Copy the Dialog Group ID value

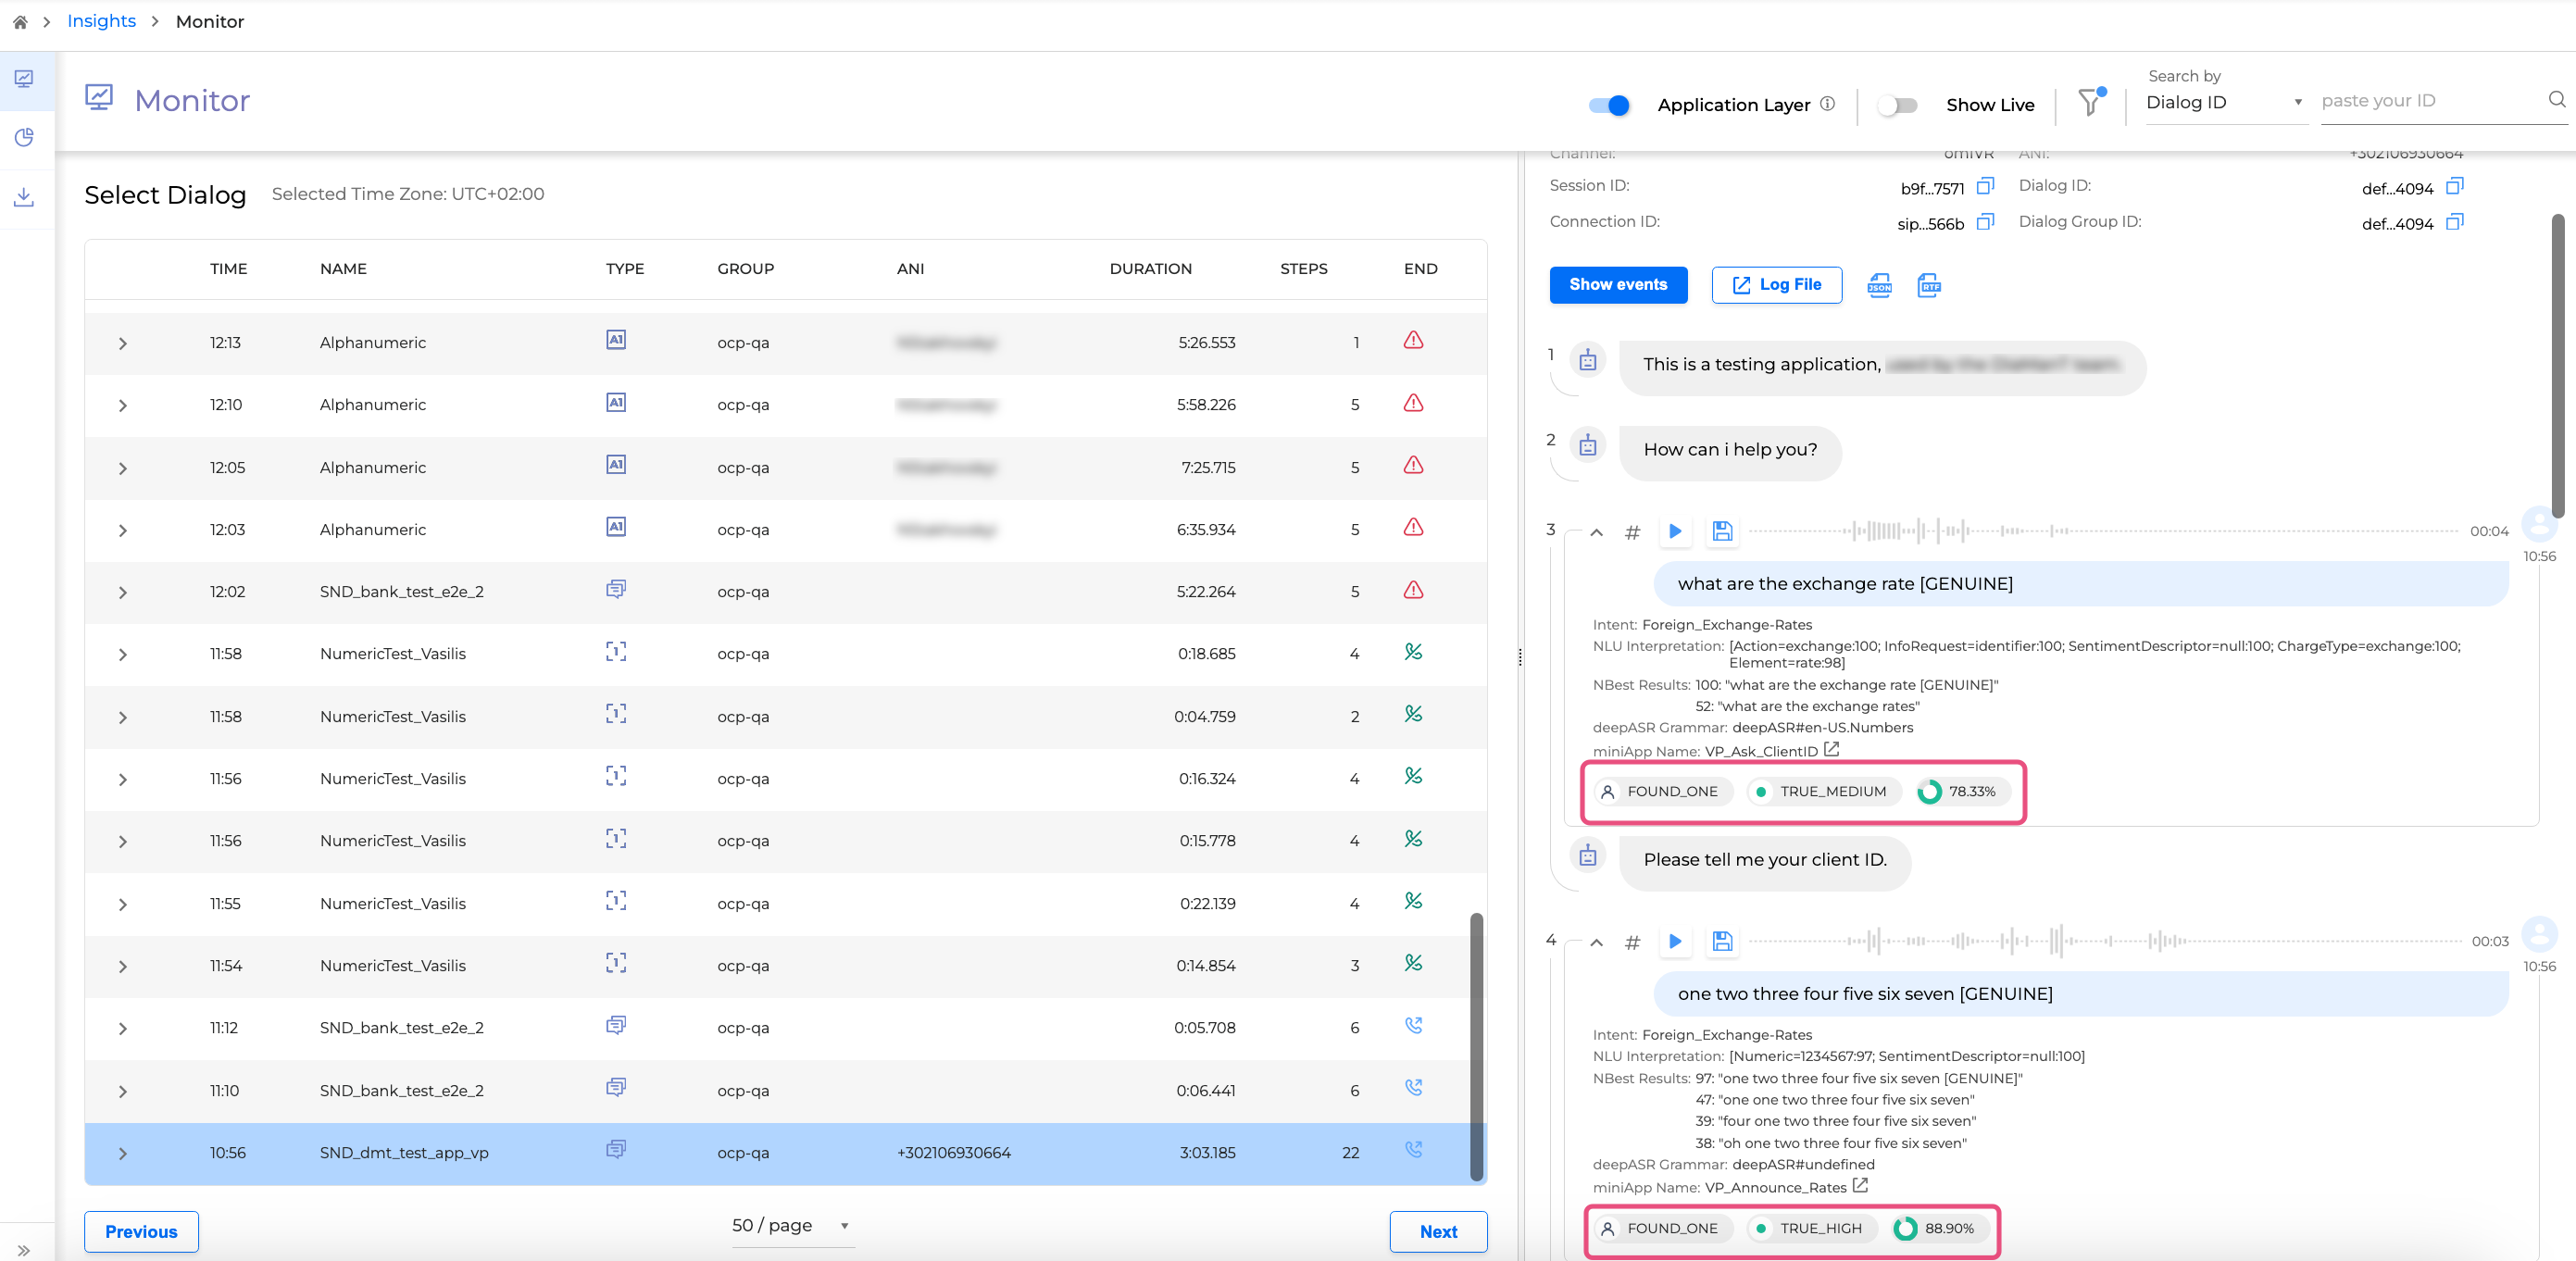tap(2454, 222)
